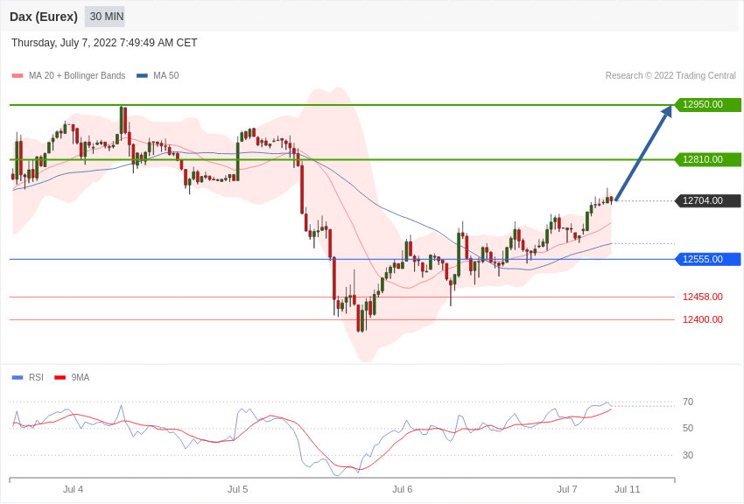Image resolution: width=744 pixels, height=504 pixels.
Task: Click the Dax (Eurex) chart title
Action: [x=44, y=17]
